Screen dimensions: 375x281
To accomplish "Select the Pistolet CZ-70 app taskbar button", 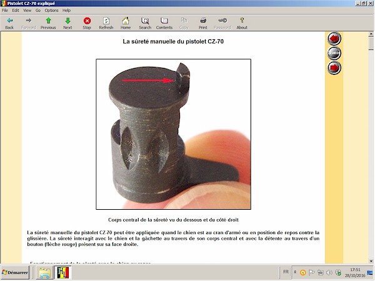I will 63,273.
